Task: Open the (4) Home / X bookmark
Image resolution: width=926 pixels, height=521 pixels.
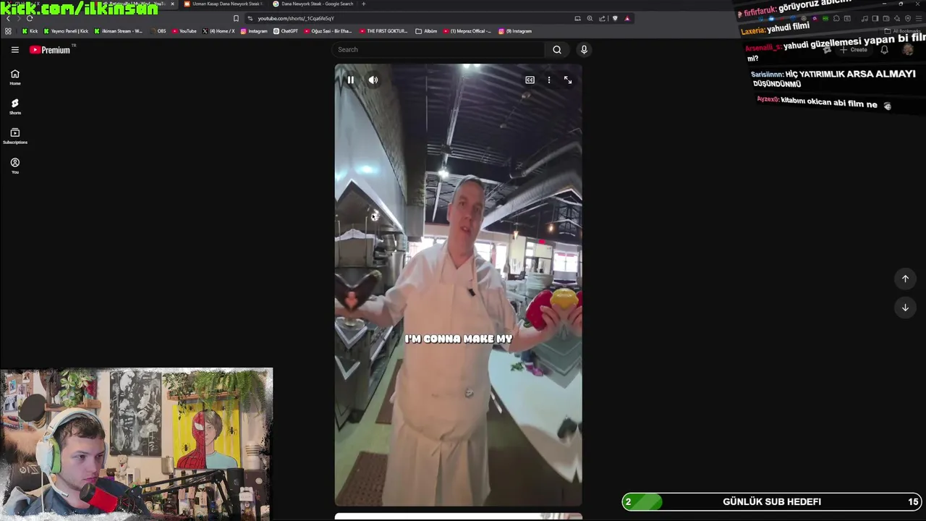Action: [218, 31]
